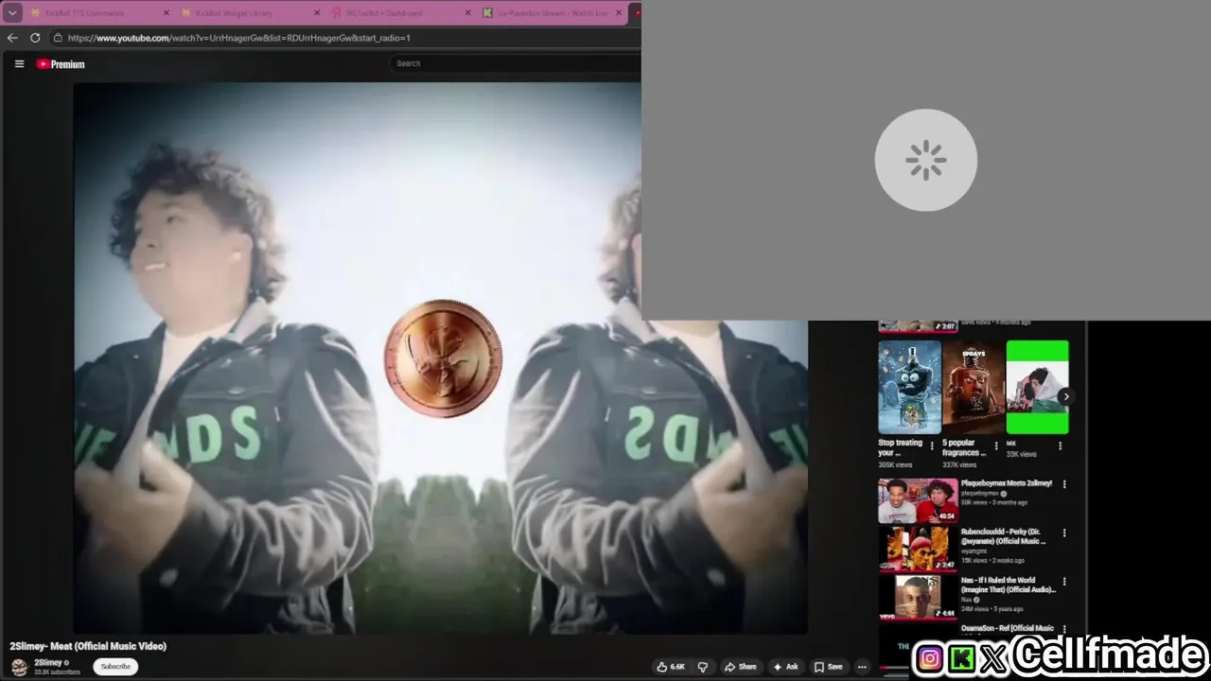Click the '337K views' Short text
This screenshot has width=1211, height=681.
click(x=959, y=465)
